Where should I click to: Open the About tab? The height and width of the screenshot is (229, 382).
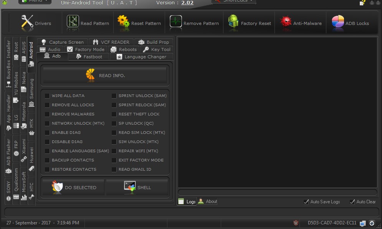(208, 201)
